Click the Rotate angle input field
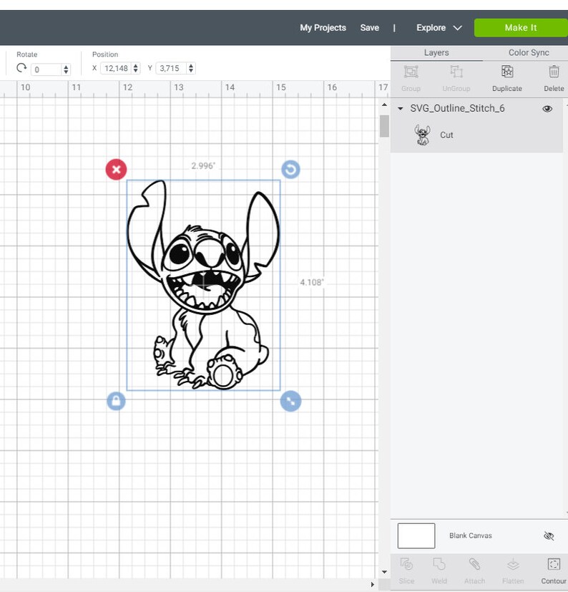 46,69
